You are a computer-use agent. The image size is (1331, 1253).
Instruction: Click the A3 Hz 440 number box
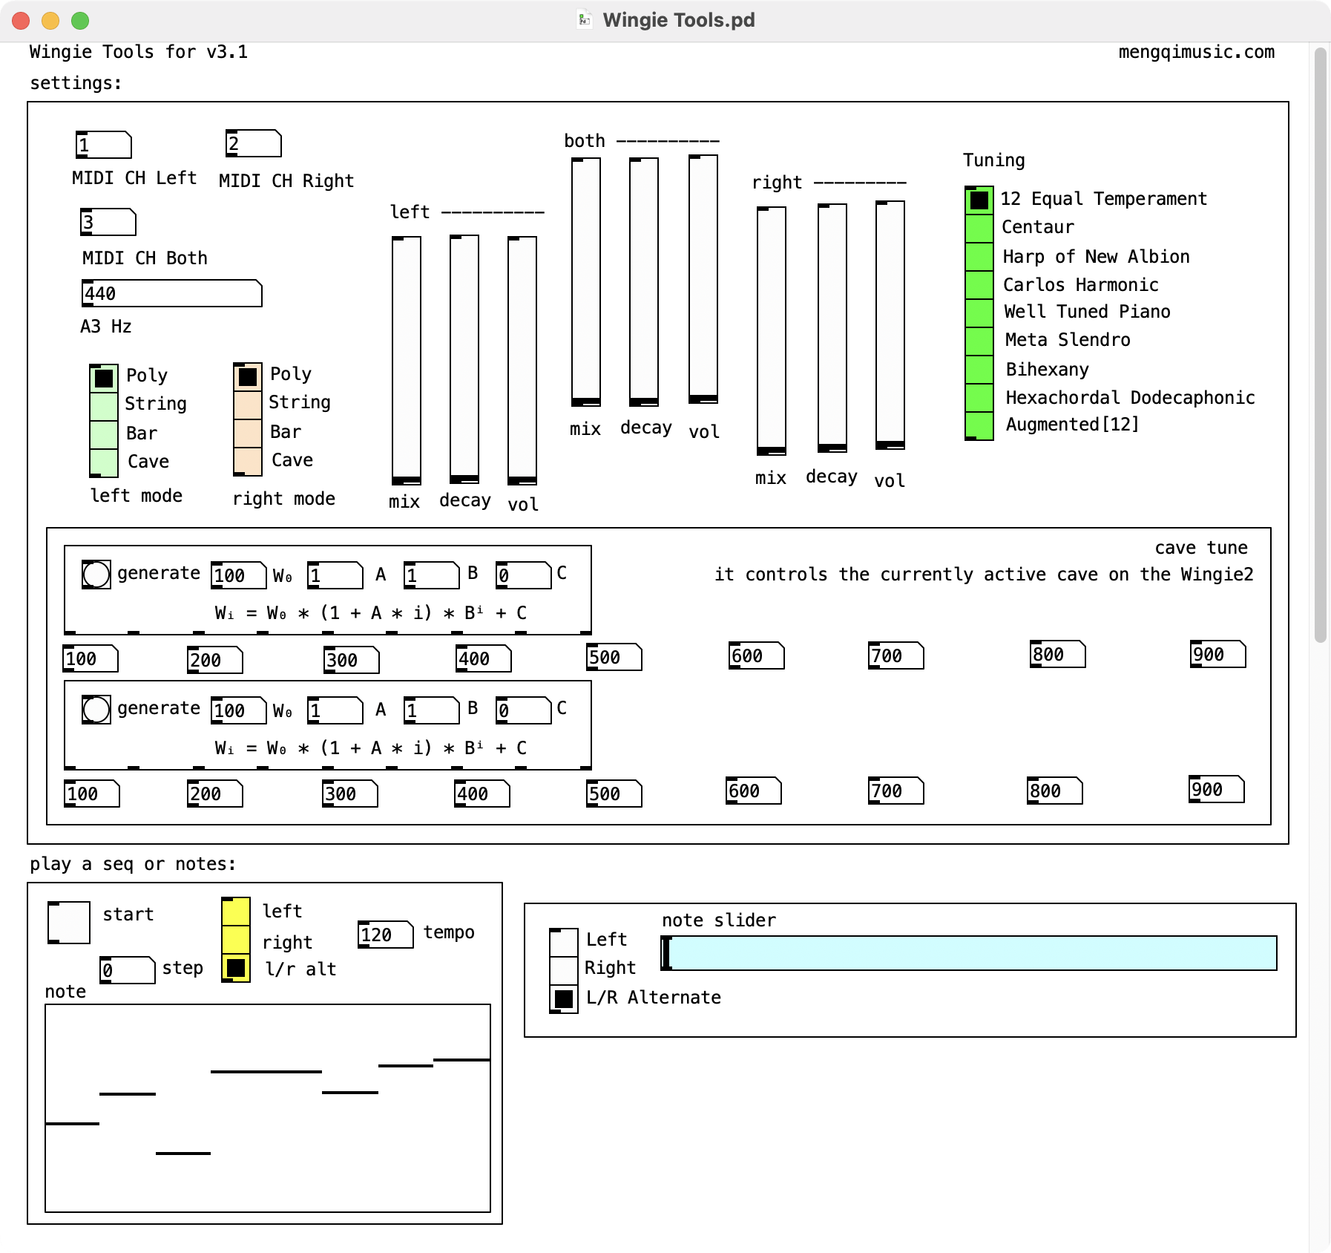171,293
